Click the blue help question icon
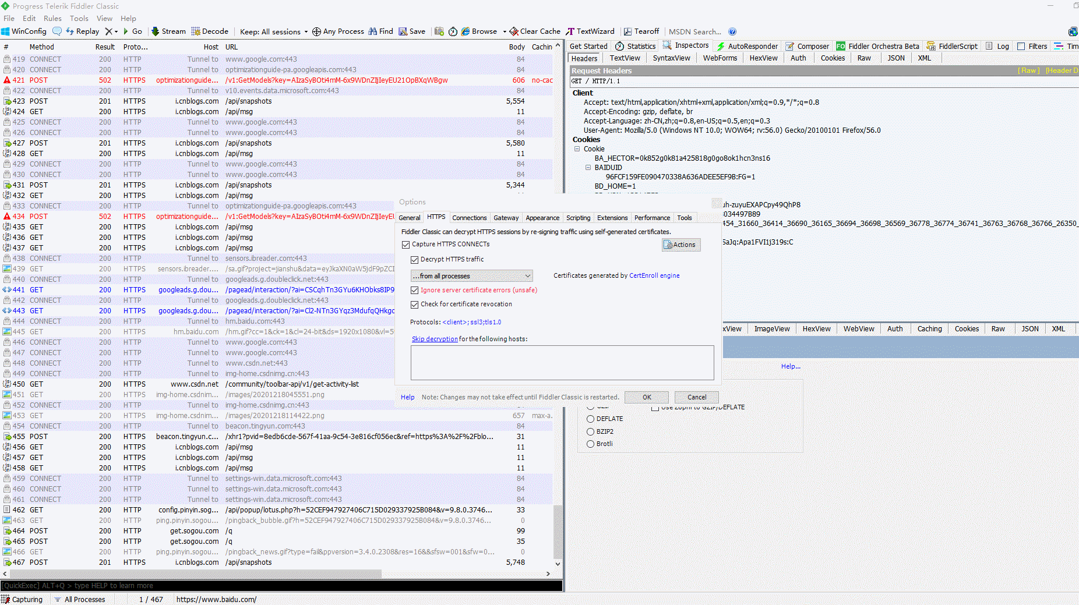 pyautogui.click(x=732, y=31)
